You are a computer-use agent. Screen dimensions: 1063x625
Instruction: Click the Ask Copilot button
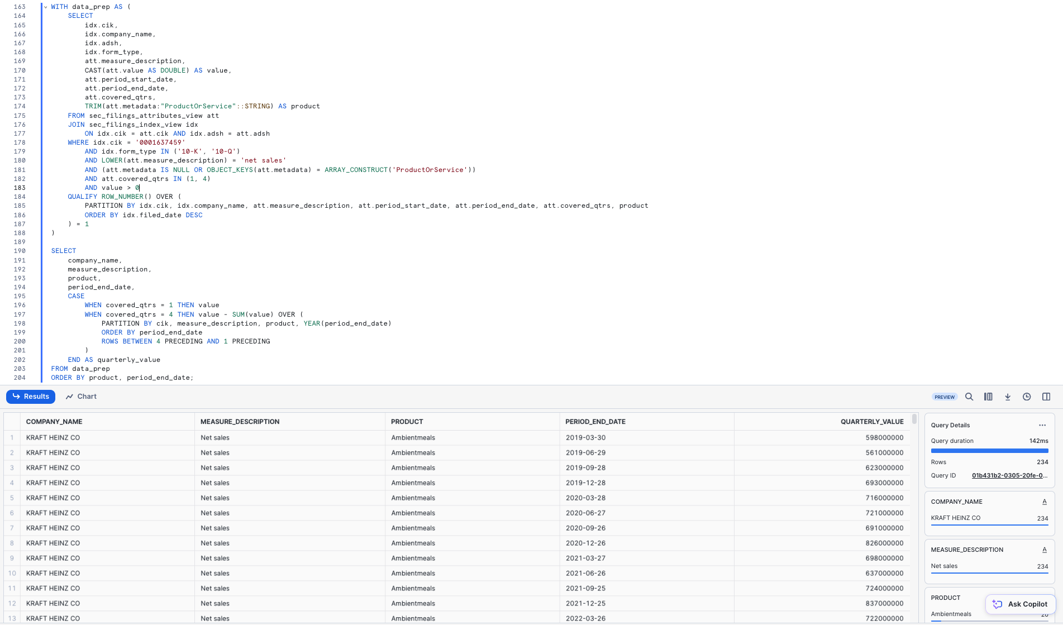tap(1021, 604)
